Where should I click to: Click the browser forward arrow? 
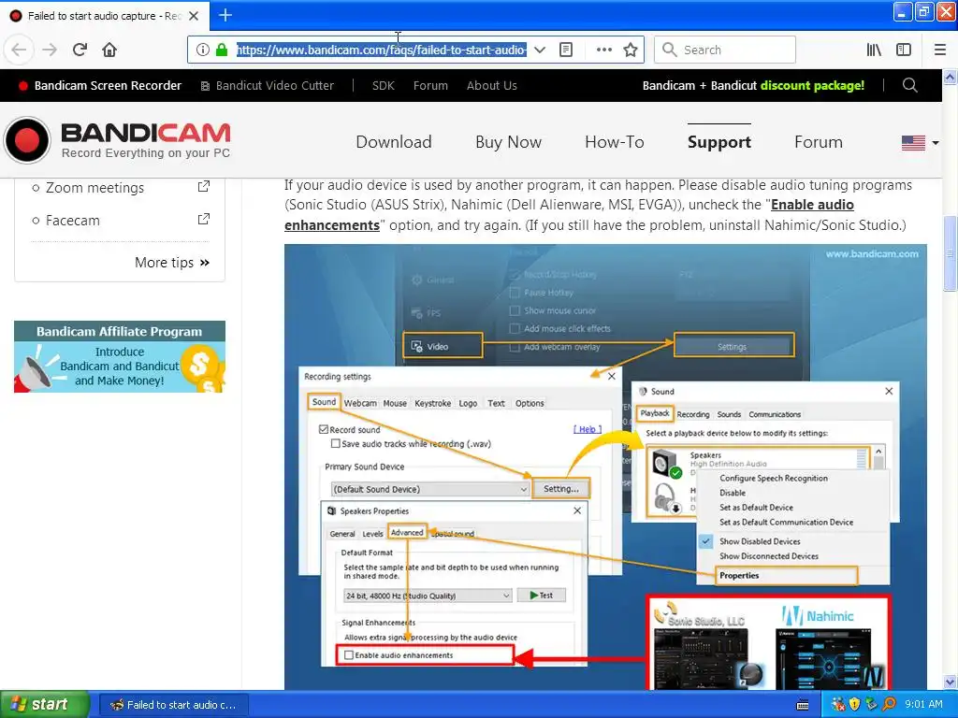coord(50,50)
